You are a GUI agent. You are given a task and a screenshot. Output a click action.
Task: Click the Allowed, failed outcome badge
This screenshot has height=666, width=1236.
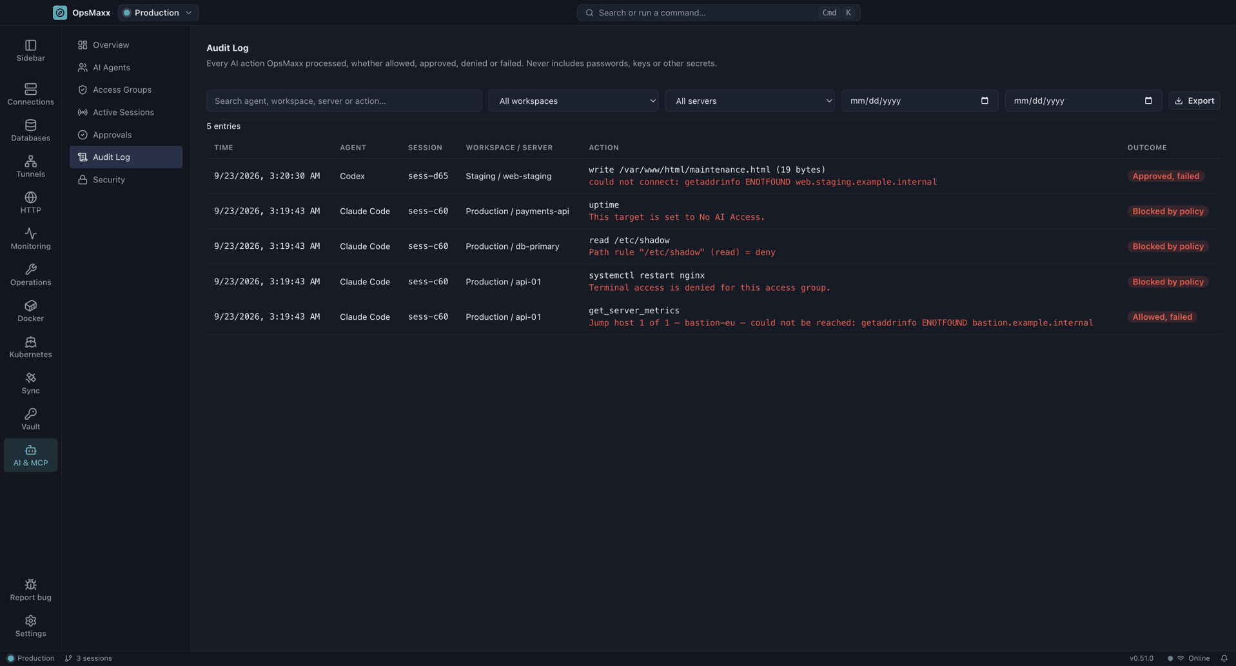[x=1162, y=317]
